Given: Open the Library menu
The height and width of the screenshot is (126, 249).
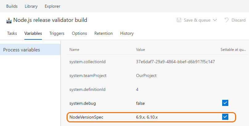Looking at the screenshot, I should coord(31,6).
